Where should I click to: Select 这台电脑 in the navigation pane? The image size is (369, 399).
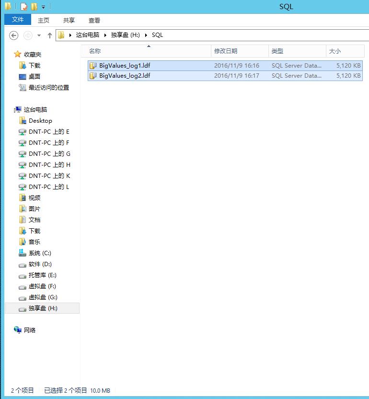coord(35,110)
